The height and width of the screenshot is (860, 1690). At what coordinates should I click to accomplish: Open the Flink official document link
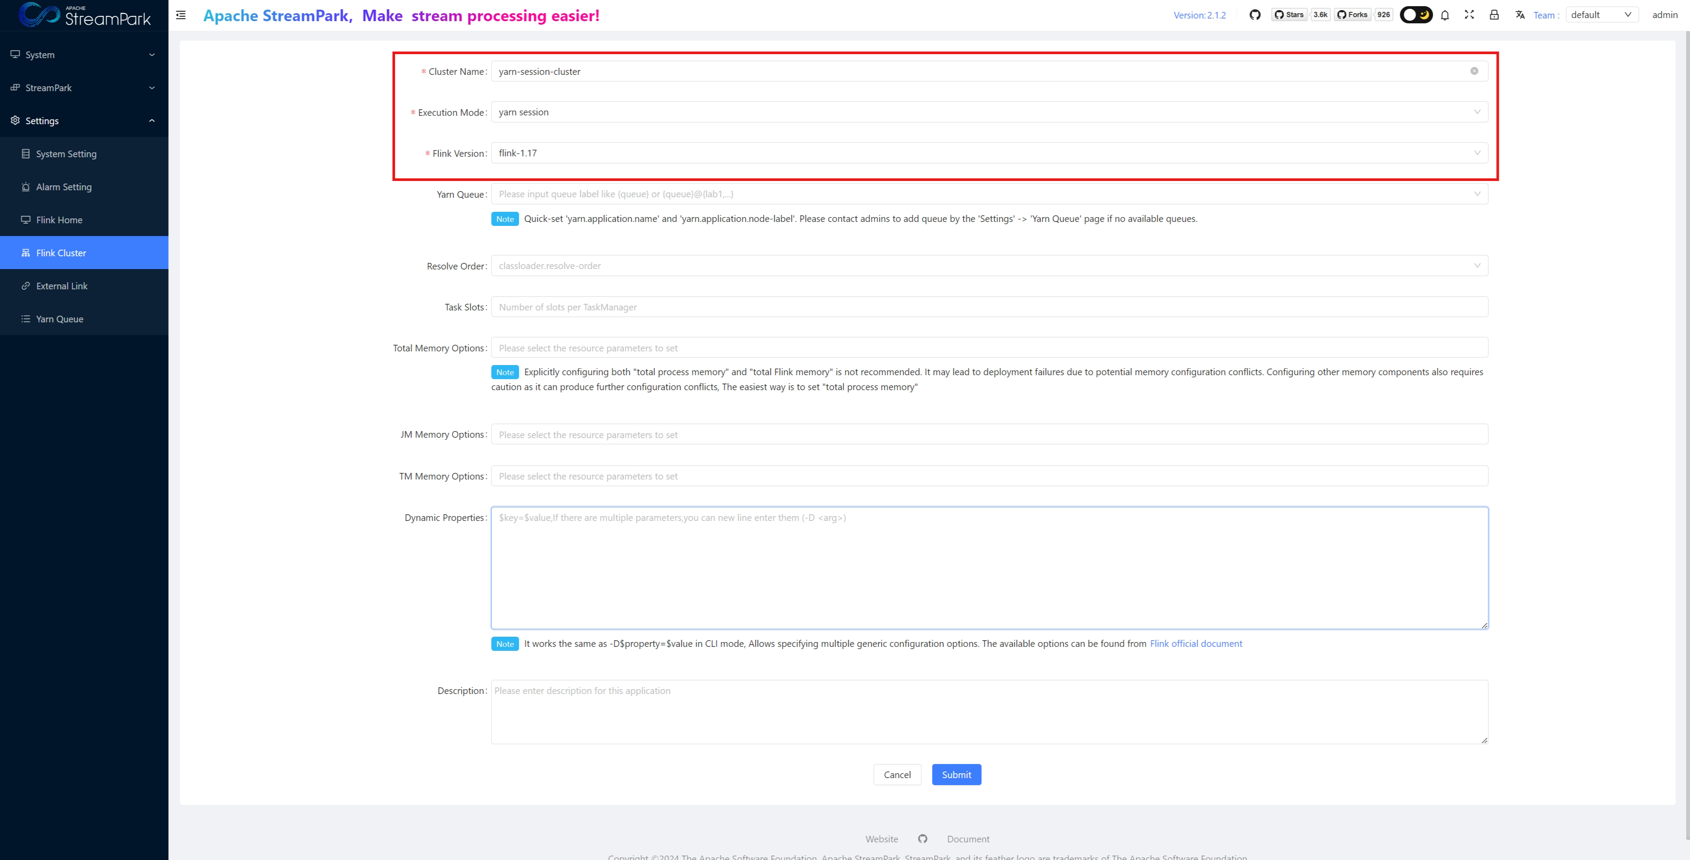point(1195,643)
